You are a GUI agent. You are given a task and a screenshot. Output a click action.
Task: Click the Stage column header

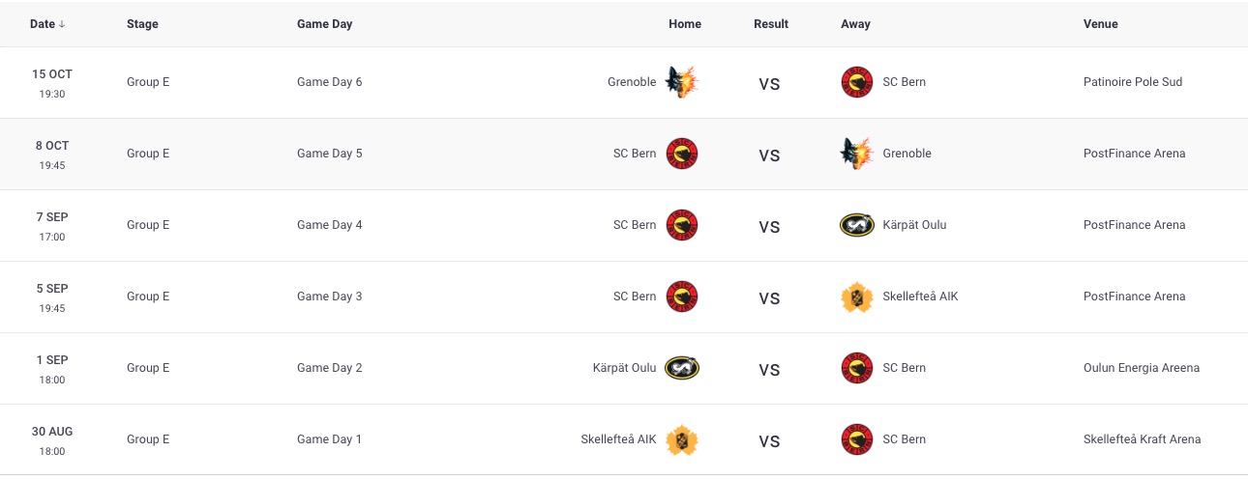coord(142,24)
